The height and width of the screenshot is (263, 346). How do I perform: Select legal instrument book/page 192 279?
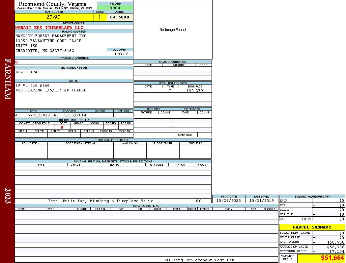[194, 91]
